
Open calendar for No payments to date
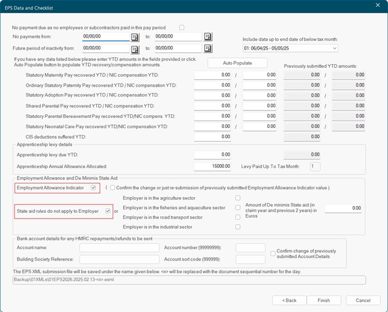pos(208,37)
